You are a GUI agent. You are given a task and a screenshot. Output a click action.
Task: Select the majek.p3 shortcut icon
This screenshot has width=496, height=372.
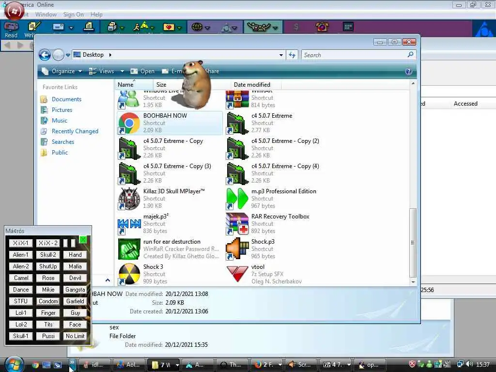pyautogui.click(x=129, y=224)
